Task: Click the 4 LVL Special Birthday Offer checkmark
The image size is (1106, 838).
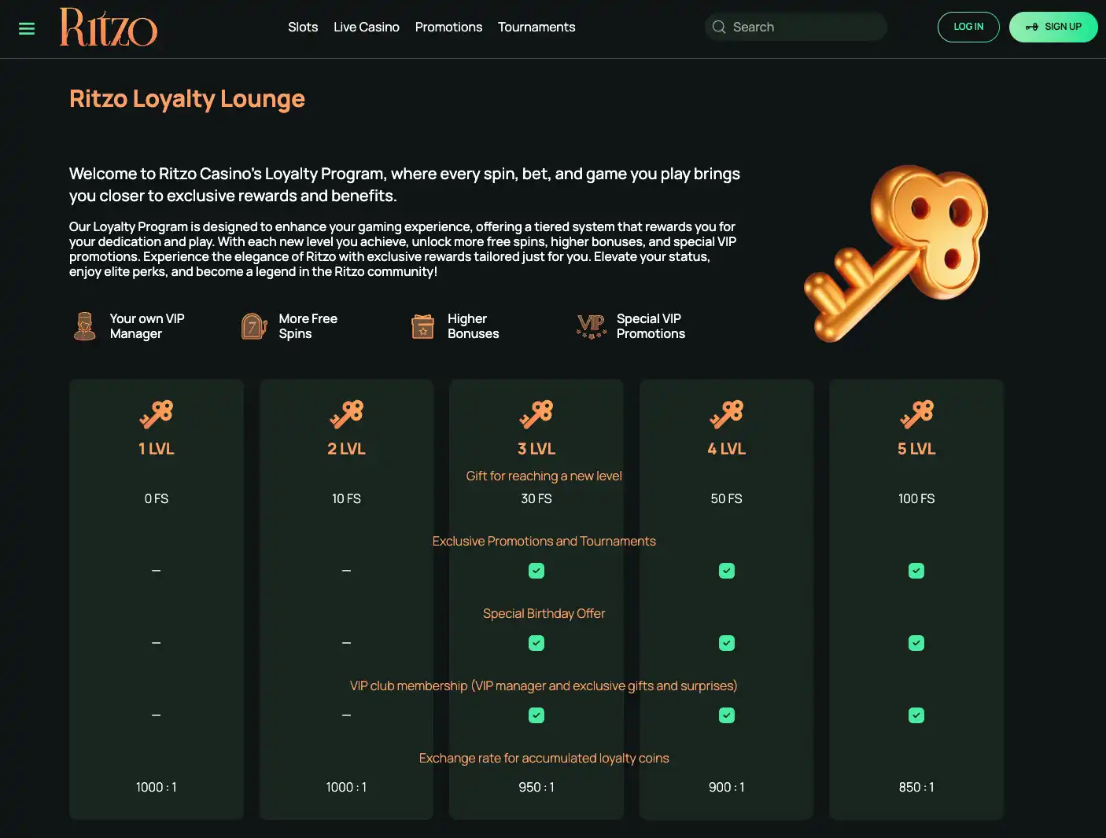Action: pyautogui.click(x=727, y=643)
